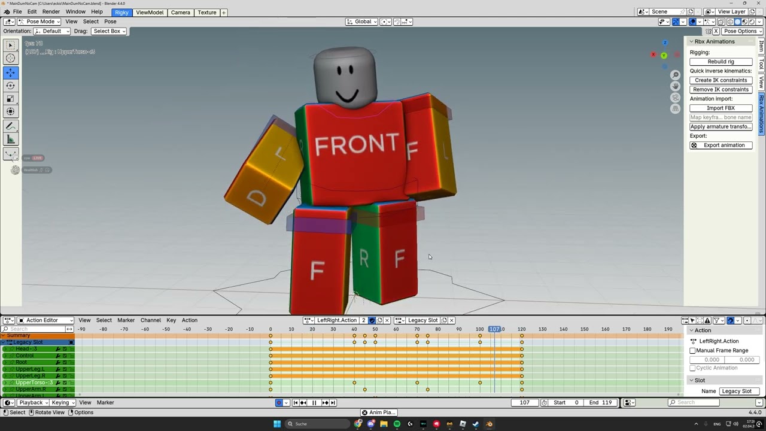Click the red X axis gizmo

pos(653,55)
